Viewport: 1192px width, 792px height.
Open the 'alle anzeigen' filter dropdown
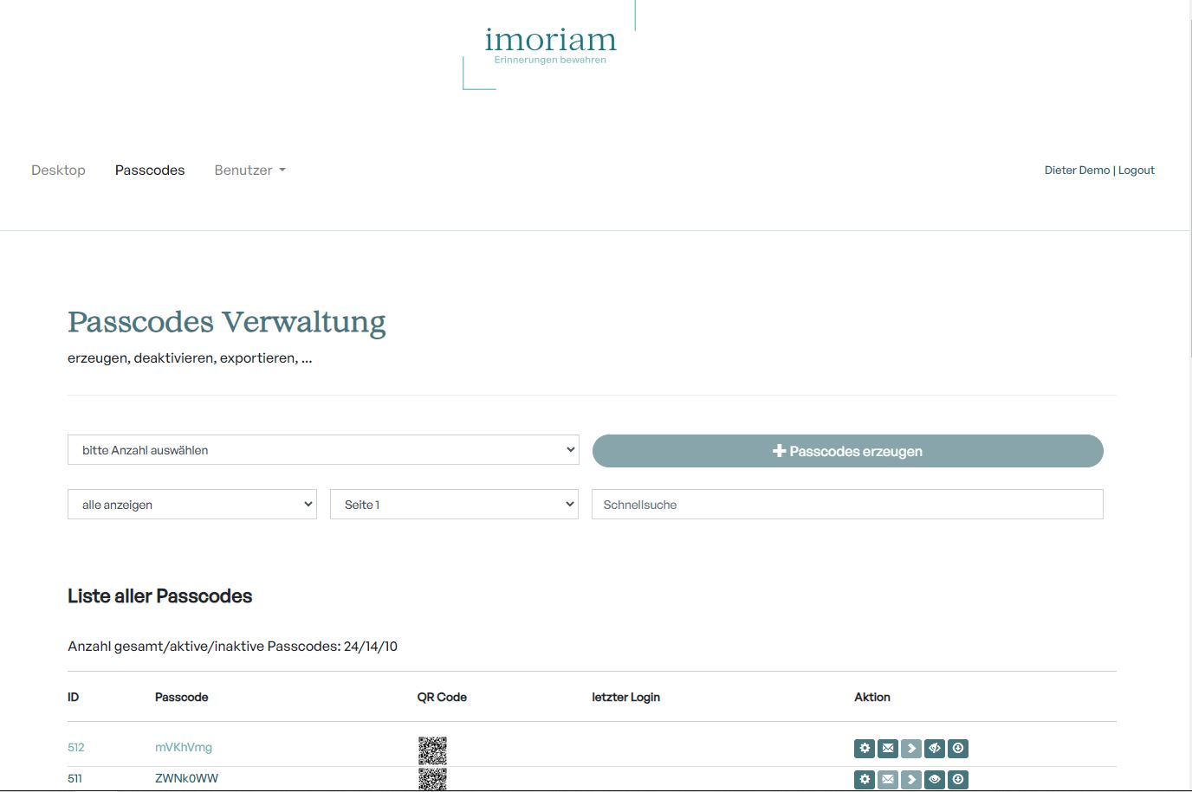coord(191,505)
